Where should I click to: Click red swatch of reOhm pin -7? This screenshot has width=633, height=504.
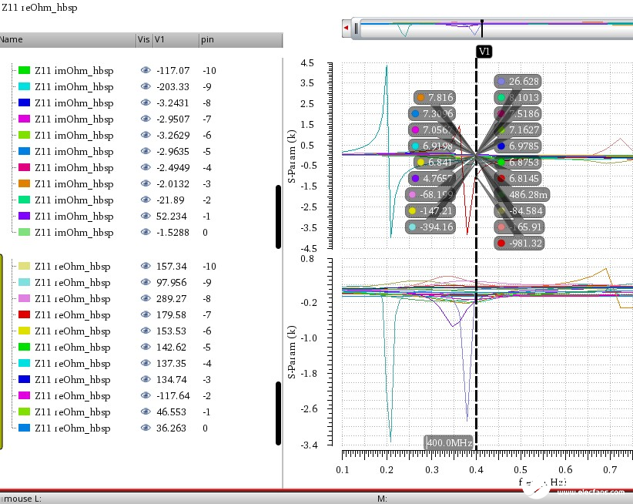(x=24, y=314)
